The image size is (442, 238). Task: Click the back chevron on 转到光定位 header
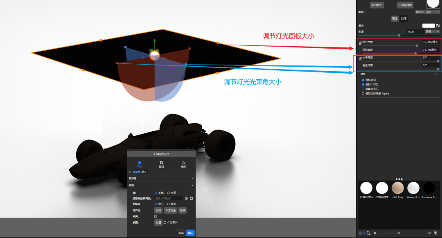coord(155,154)
